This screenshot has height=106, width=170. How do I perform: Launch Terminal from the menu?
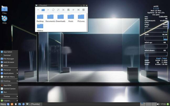click(7, 55)
